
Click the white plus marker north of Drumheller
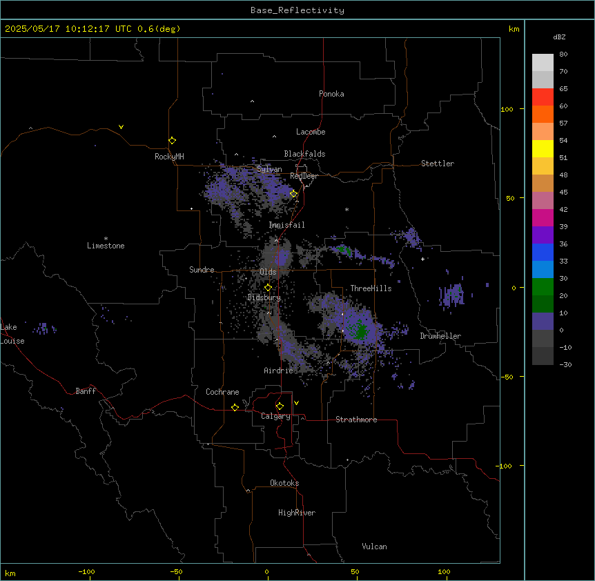click(422, 259)
